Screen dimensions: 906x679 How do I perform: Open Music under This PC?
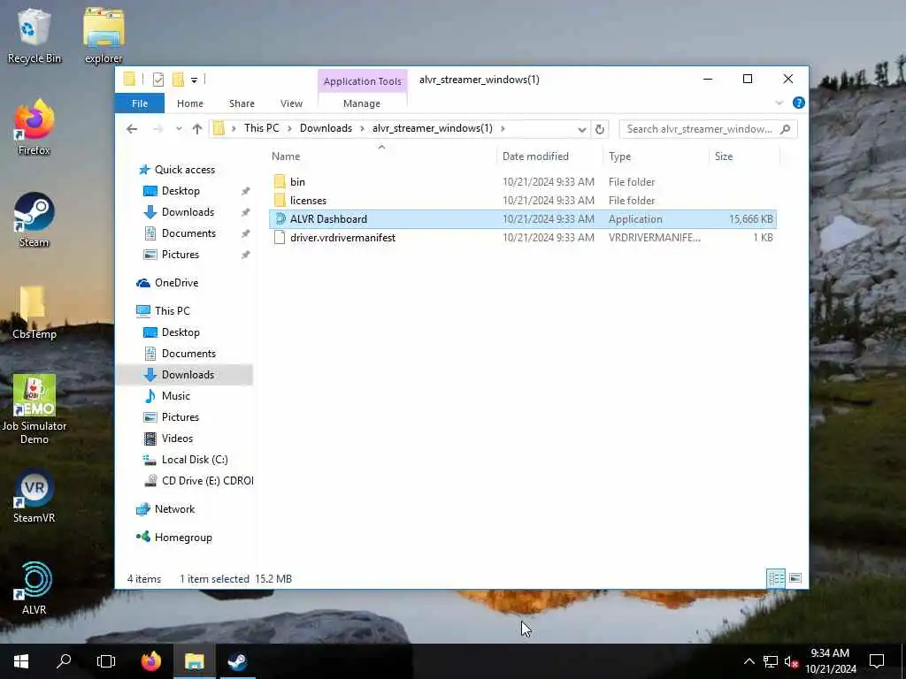click(x=176, y=396)
